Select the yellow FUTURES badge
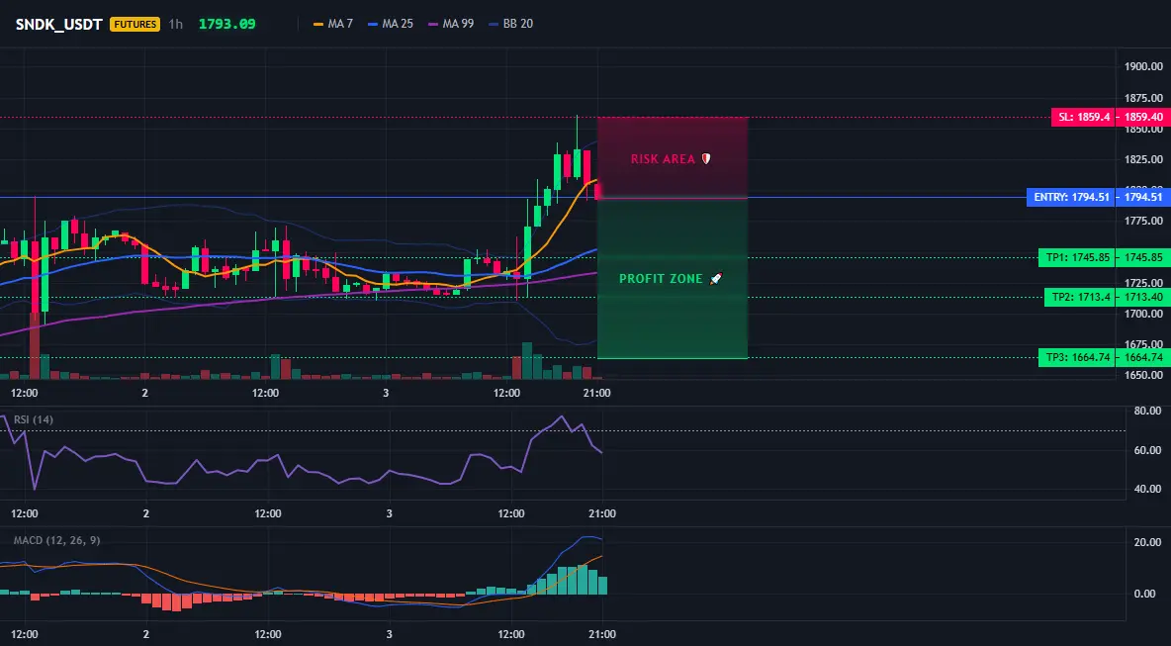This screenshot has width=1171, height=646. click(x=135, y=24)
